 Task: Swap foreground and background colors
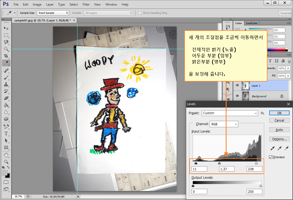pyautogui.click(x=8, y=167)
